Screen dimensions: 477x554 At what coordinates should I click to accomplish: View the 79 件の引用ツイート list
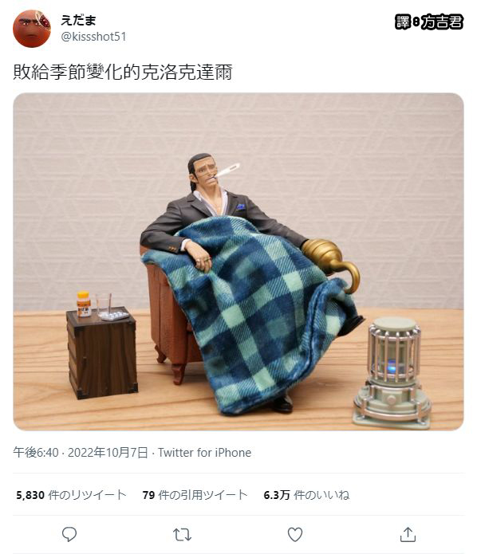(195, 495)
